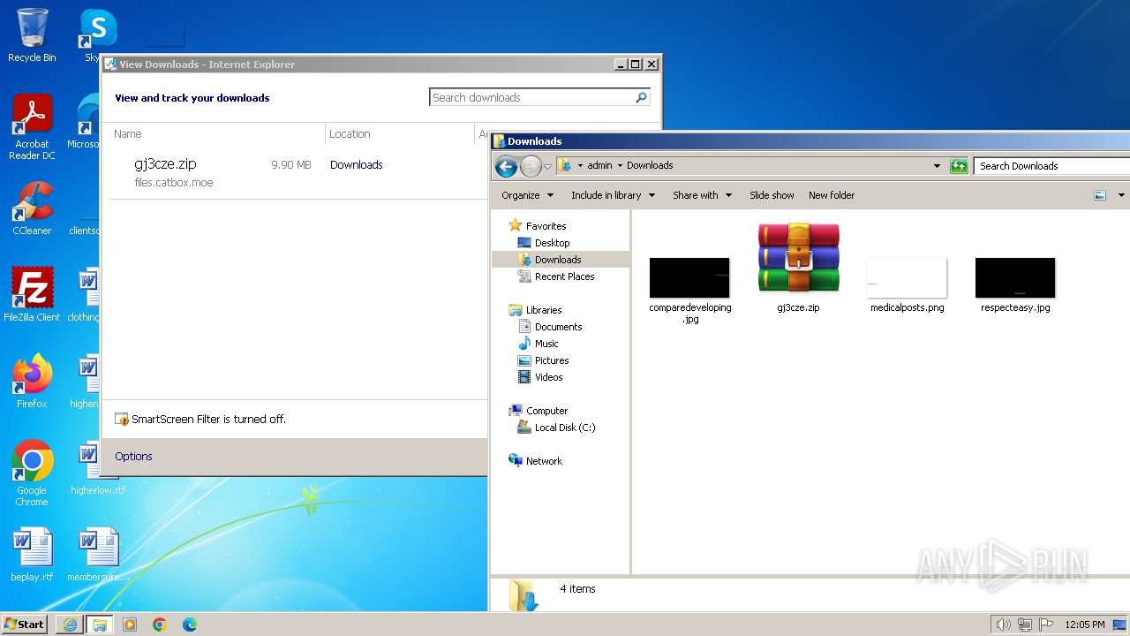Click Internet Explorer taskbar icon
Screen dimensions: 1130x636
(x=70, y=625)
